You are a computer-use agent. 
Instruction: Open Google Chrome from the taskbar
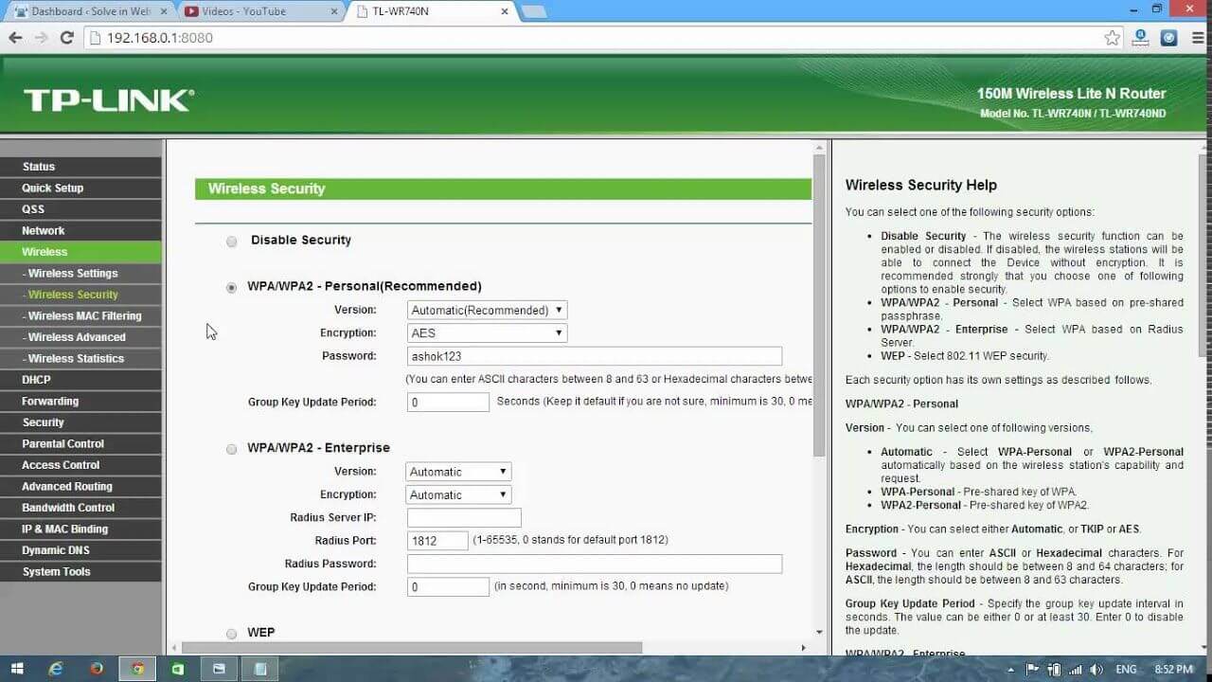(x=137, y=669)
